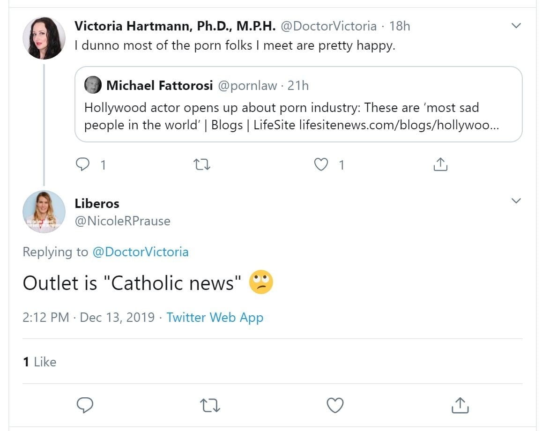Click the Victoria Hartmann, Ph.D., M.P.H. name
Viewport: 542px width, 431px height.
pos(175,26)
